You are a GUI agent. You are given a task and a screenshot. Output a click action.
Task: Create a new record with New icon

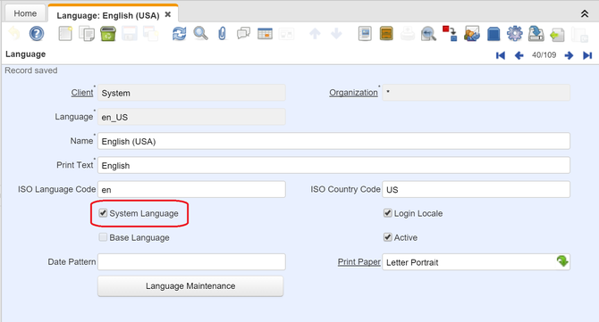coord(65,34)
